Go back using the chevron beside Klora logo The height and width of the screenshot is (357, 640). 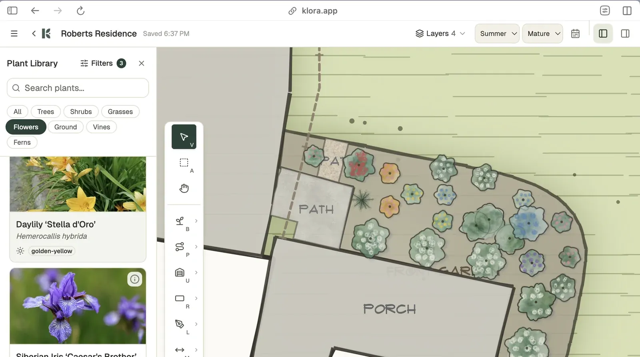(34, 34)
